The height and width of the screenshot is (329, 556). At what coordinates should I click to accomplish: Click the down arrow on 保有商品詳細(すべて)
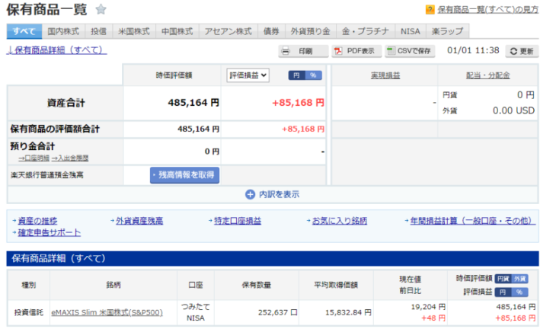tap(9, 51)
